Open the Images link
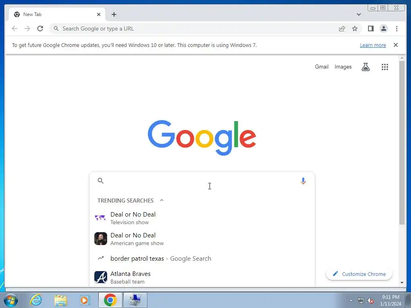 pos(343,67)
